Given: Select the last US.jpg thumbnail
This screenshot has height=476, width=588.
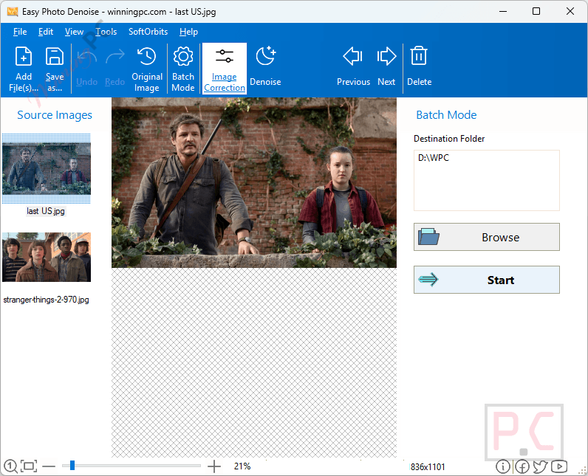Looking at the screenshot, I should coord(47,168).
